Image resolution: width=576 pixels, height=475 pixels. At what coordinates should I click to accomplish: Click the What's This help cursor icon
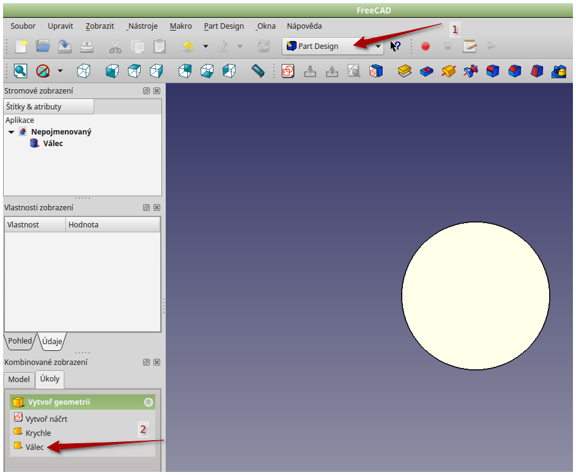click(396, 46)
